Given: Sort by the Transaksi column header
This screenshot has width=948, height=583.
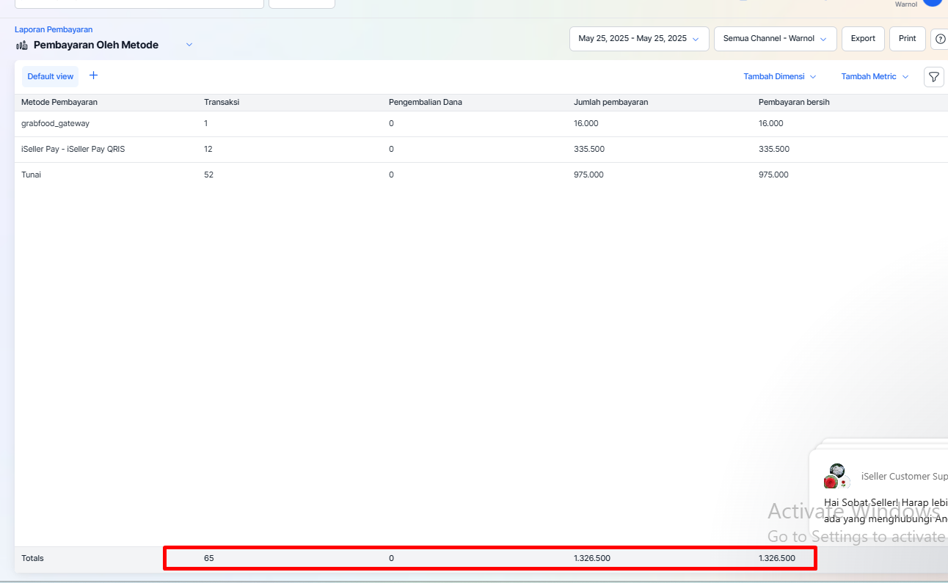Looking at the screenshot, I should [222, 102].
